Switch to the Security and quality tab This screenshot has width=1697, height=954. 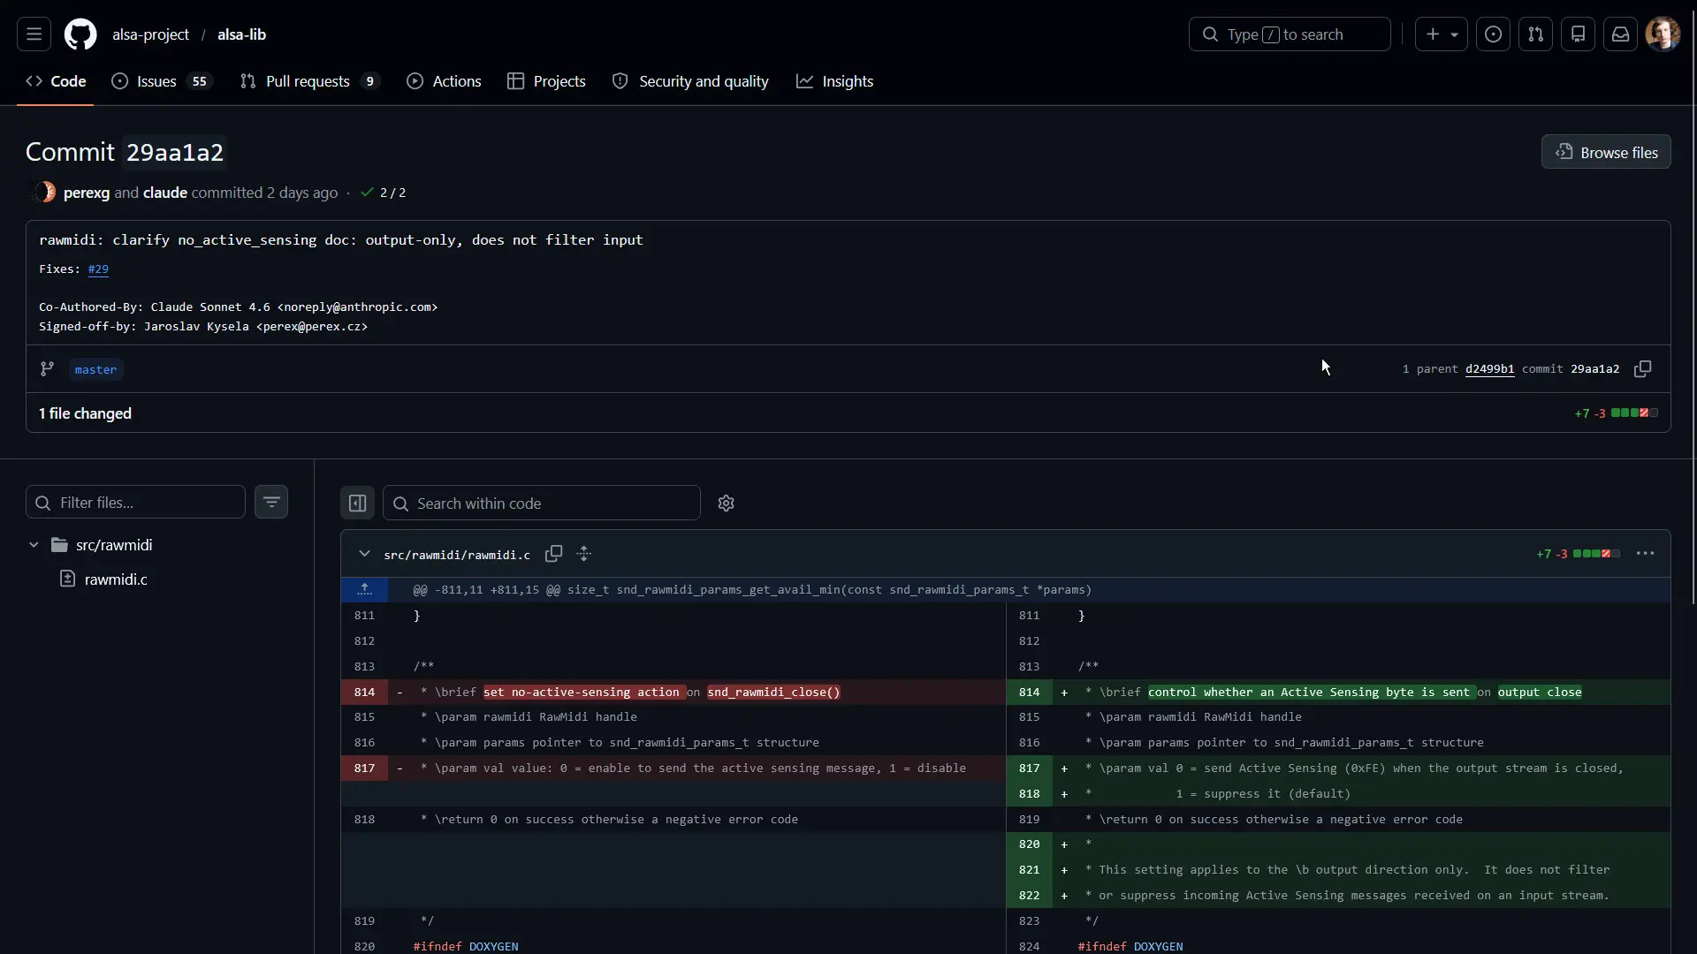(690, 81)
